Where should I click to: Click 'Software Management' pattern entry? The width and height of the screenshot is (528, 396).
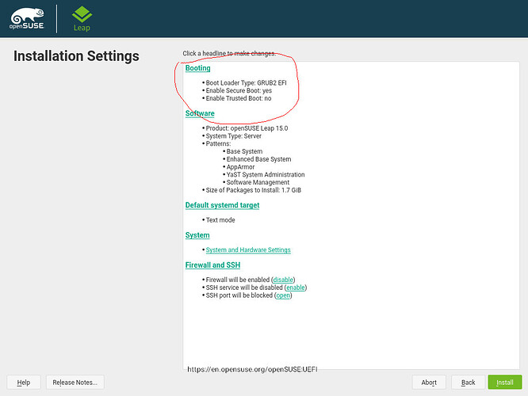[x=258, y=182]
